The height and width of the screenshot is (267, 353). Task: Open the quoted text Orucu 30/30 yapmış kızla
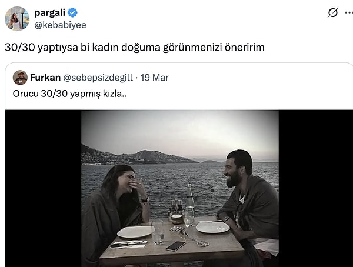point(69,94)
